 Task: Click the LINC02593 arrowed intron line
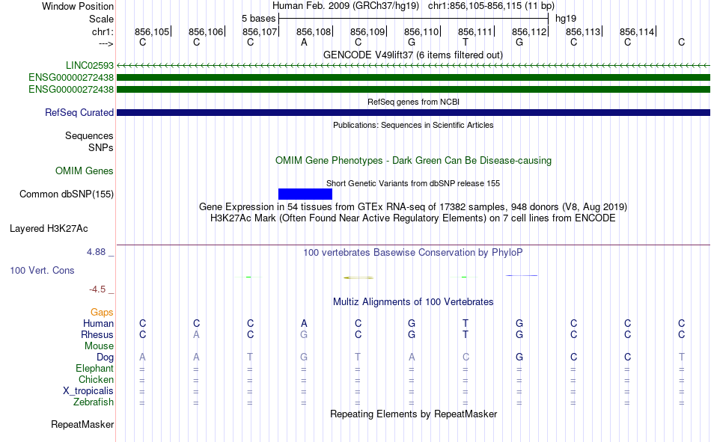(x=414, y=66)
